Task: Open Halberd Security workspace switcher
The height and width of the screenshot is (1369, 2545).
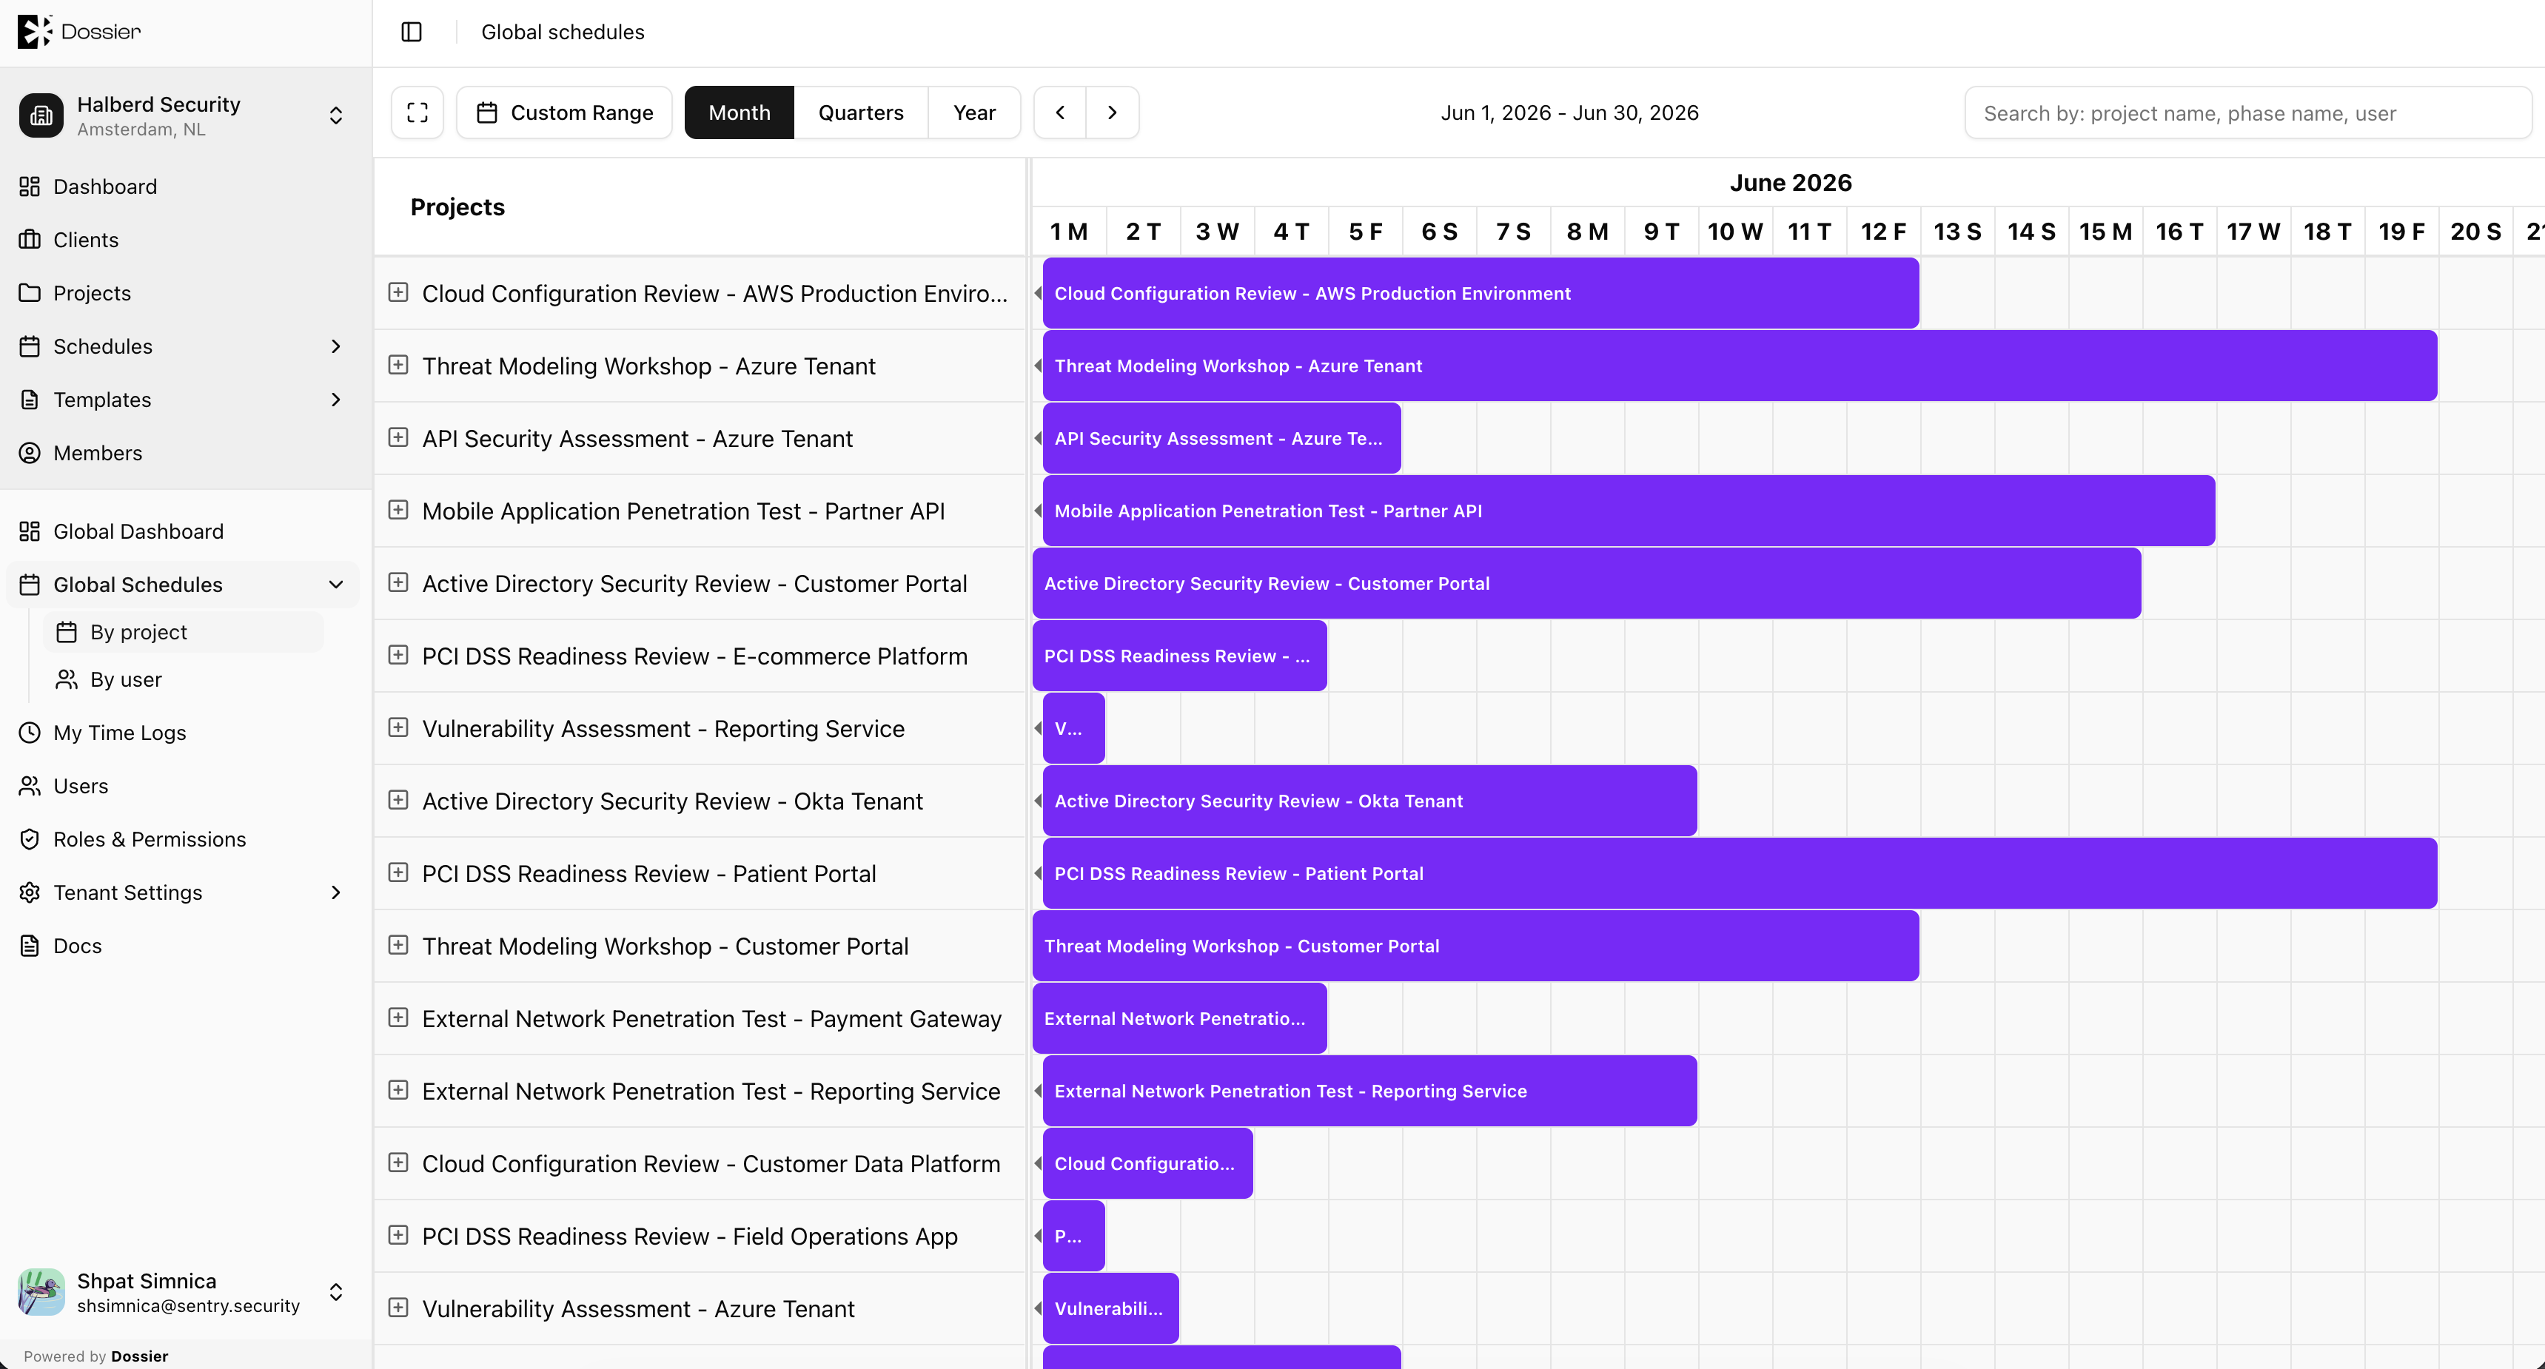Action: [186, 115]
